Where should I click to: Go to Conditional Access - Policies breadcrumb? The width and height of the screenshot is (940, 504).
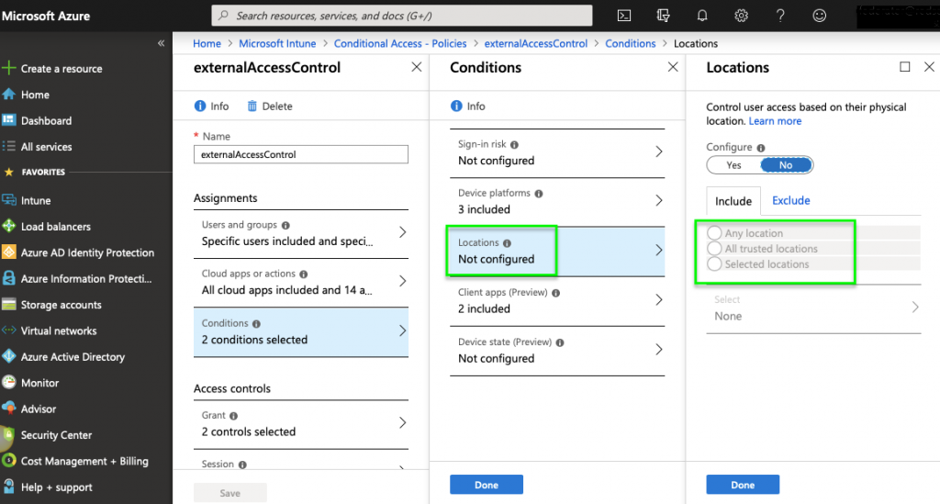(x=400, y=43)
